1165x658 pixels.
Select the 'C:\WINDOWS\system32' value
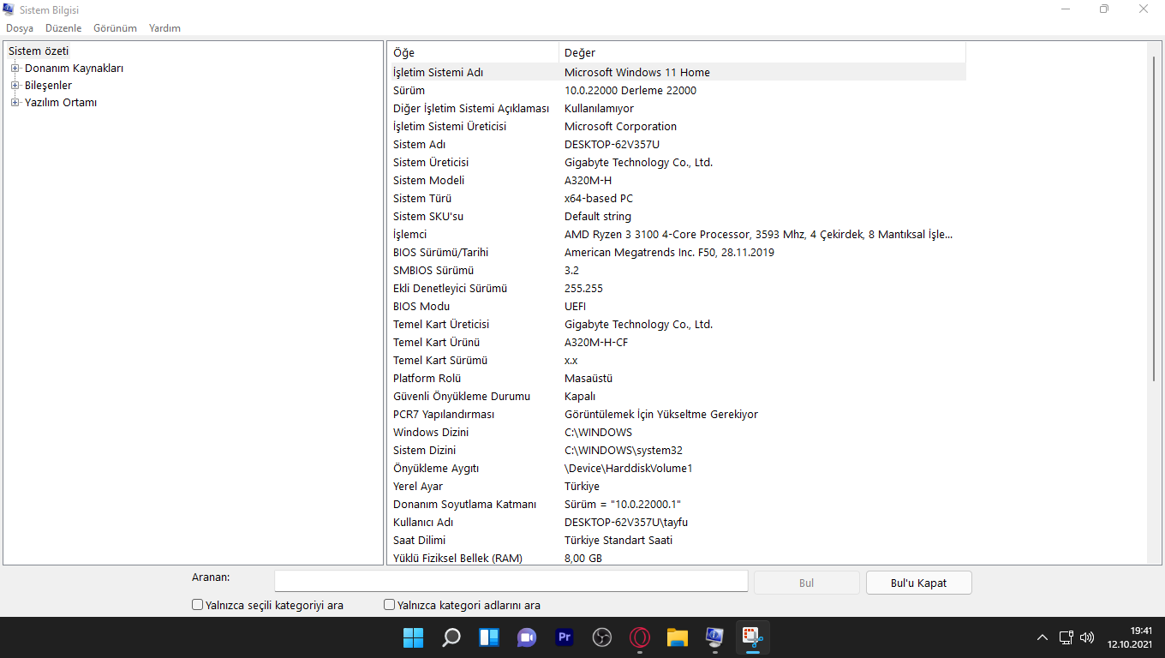[x=624, y=451]
